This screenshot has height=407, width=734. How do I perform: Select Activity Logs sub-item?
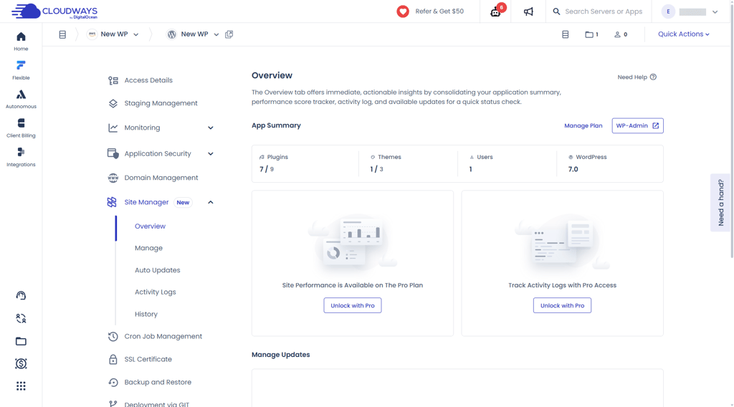click(156, 292)
